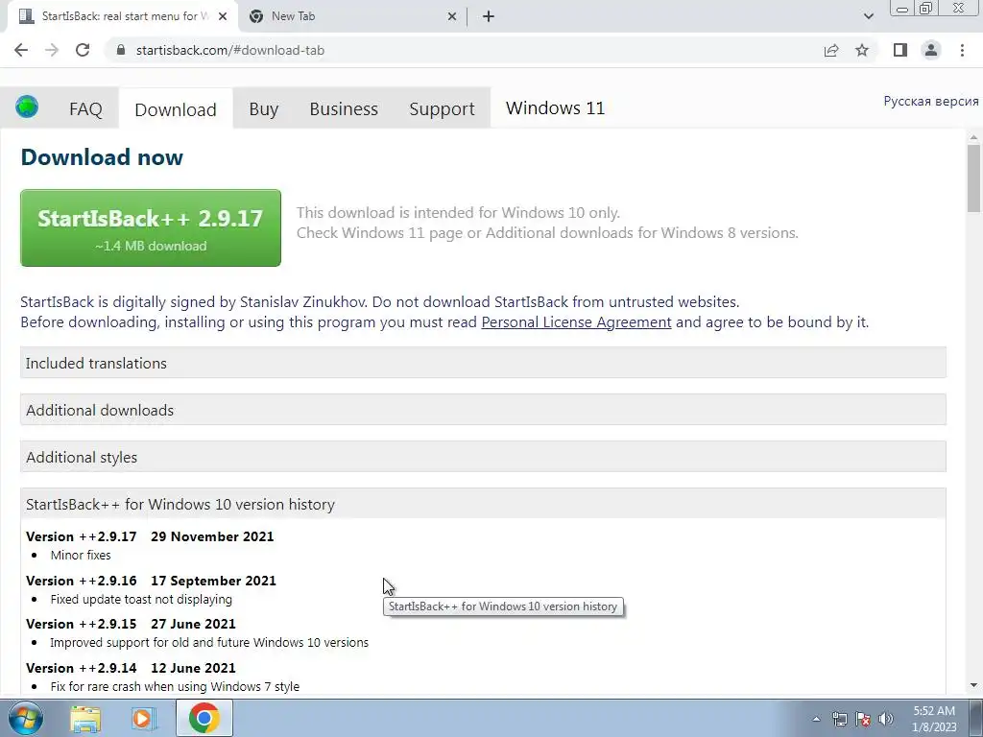The width and height of the screenshot is (983, 737).
Task: Open the side panel icon
Action: 900,50
